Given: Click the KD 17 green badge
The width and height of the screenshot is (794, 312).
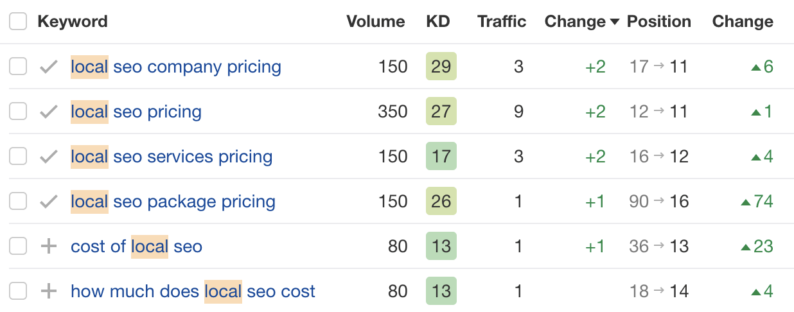Looking at the screenshot, I should [x=441, y=157].
